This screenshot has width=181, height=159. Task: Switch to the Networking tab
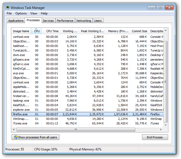[84, 21]
